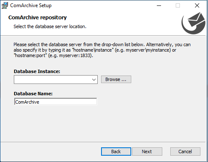Viewport: 208px width, 162px height.
Task: Click the 'ComArchive repository' heading
Action: [x=37, y=18]
